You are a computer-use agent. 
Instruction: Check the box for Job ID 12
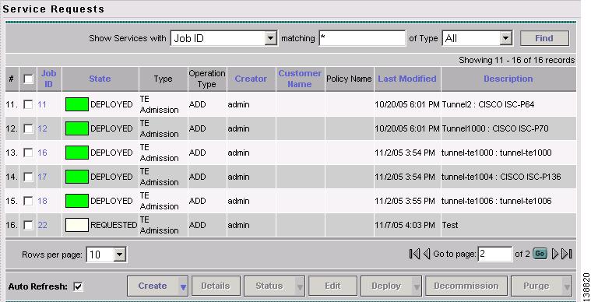pyautogui.click(x=28, y=128)
